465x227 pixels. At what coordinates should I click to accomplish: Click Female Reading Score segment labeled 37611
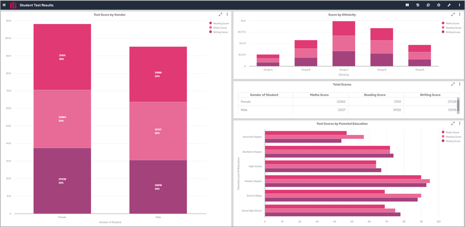[62, 57]
